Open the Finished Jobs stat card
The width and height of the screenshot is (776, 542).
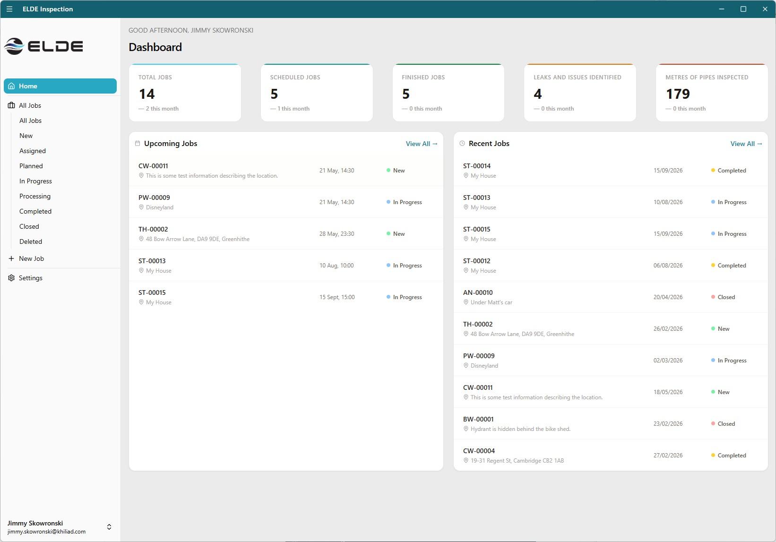448,93
